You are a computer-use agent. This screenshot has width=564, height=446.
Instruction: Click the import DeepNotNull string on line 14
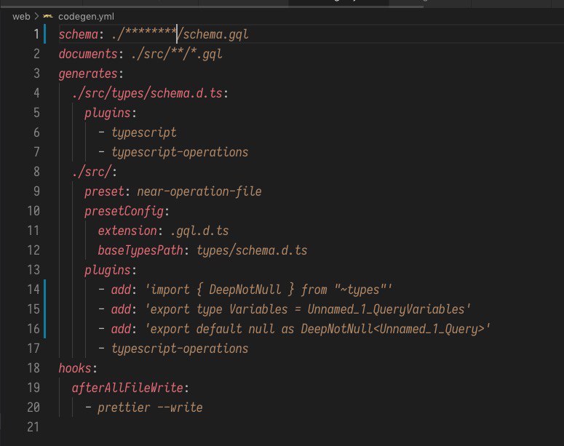[x=269, y=290]
